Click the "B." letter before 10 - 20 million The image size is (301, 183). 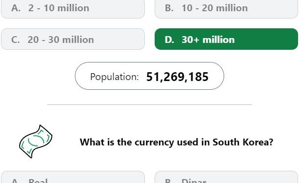pyautogui.click(x=169, y=8)
